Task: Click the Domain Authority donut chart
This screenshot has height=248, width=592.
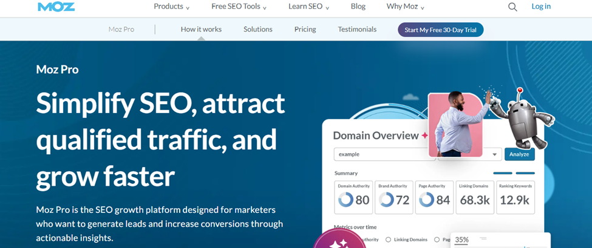Action: 346,200
